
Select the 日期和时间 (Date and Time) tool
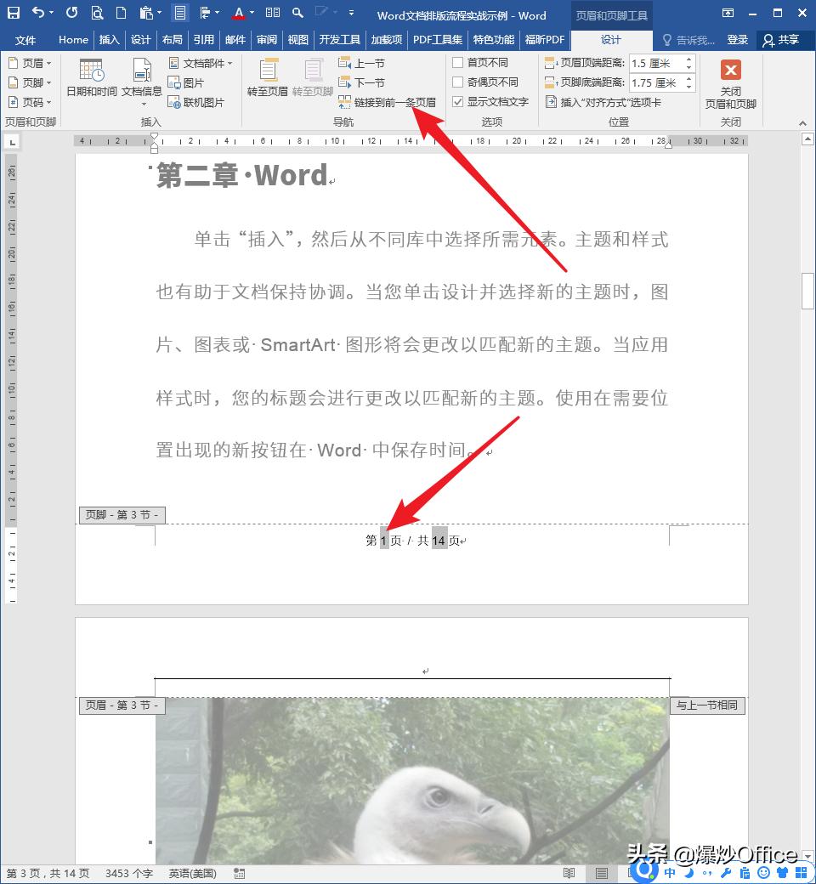(x=90, y=83)
